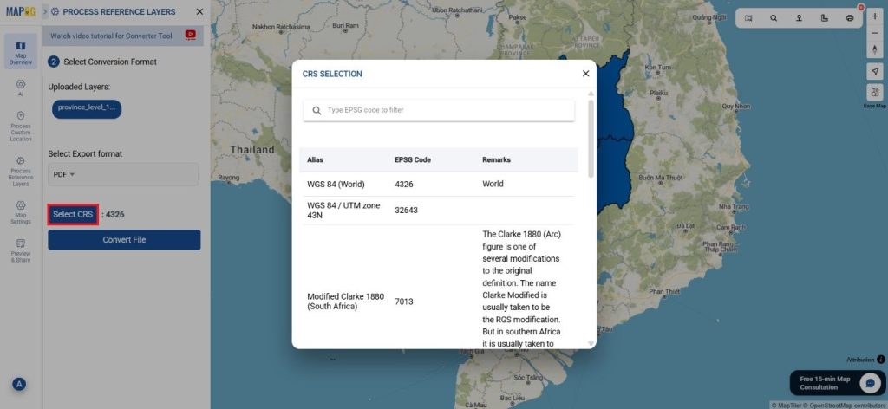Open the Attribution info icon

881,360
